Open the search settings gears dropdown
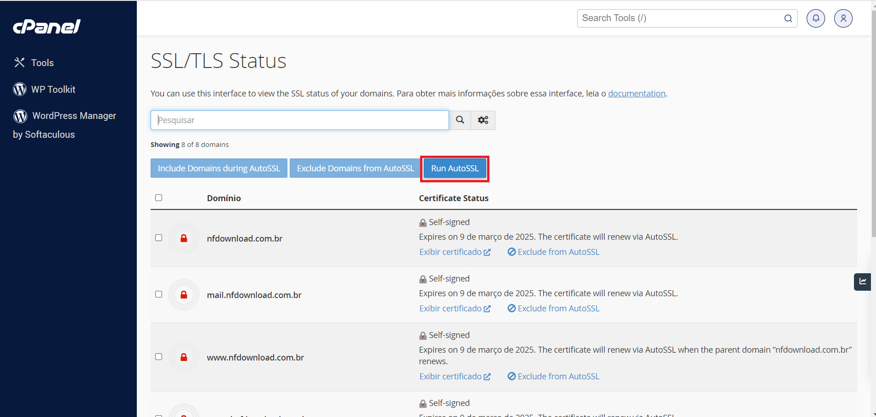 [x=483, y=120]
